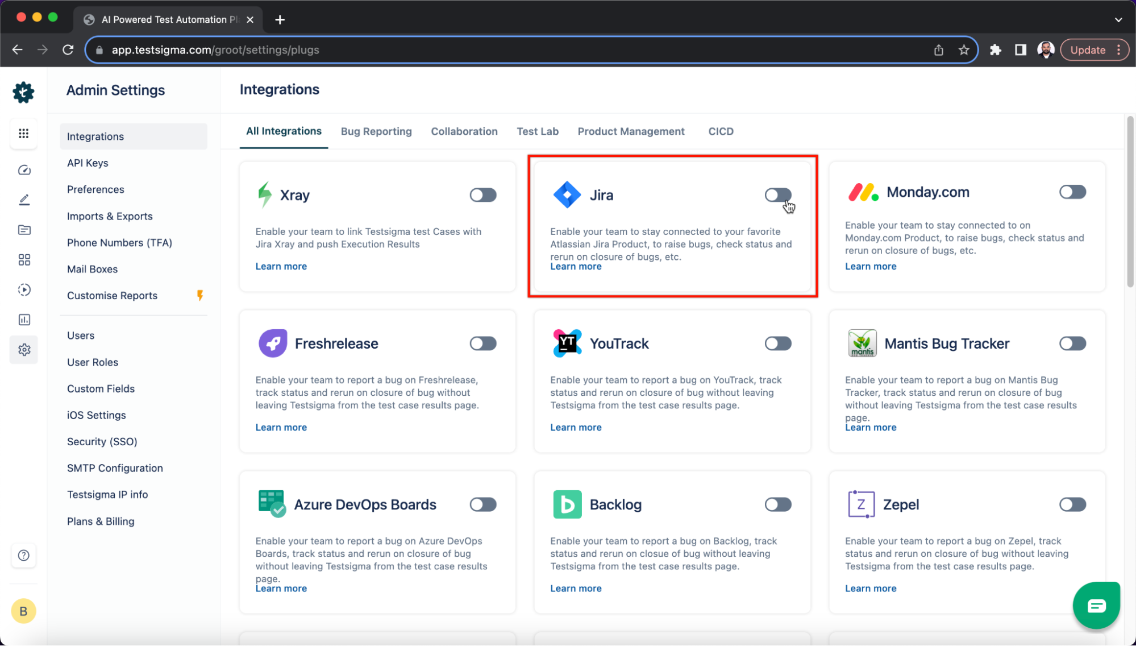
Task: Switch to the Product Management tab
Action: [631, 131]
